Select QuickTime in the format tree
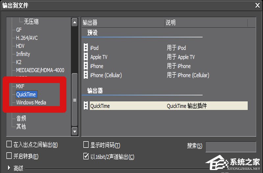The image size is (263, 173). (27, 94)
